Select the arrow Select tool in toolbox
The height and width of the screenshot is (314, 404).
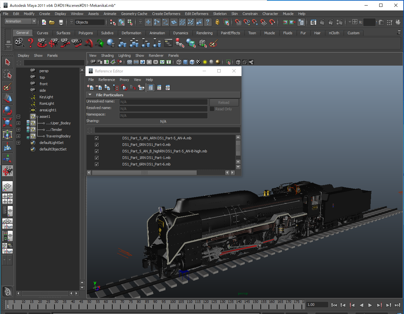click(x=8, y=62)
